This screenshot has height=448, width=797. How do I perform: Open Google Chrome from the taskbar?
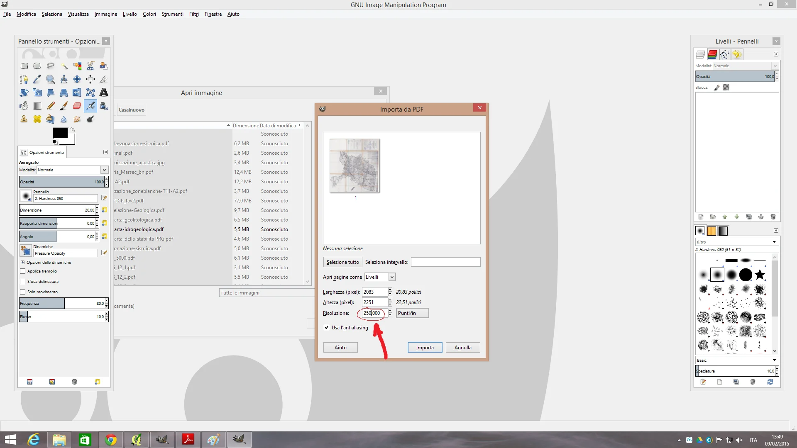[x=111, y=439]
